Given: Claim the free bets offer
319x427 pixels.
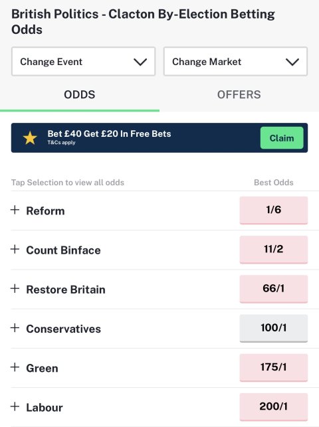Looking at the screenshot, I should click(282, 137).
